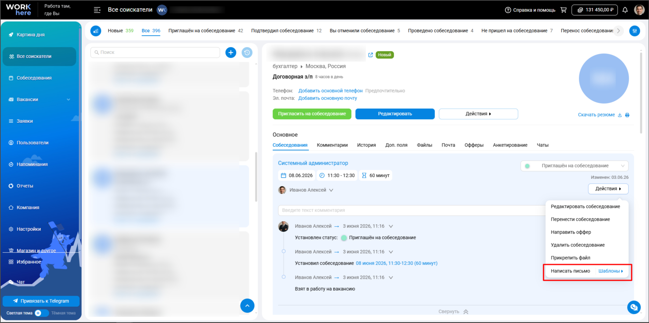The height and width of the screenshot is (323, 649).
Task: Expand the status-set history entry chevron
Action: pos(391,226)
